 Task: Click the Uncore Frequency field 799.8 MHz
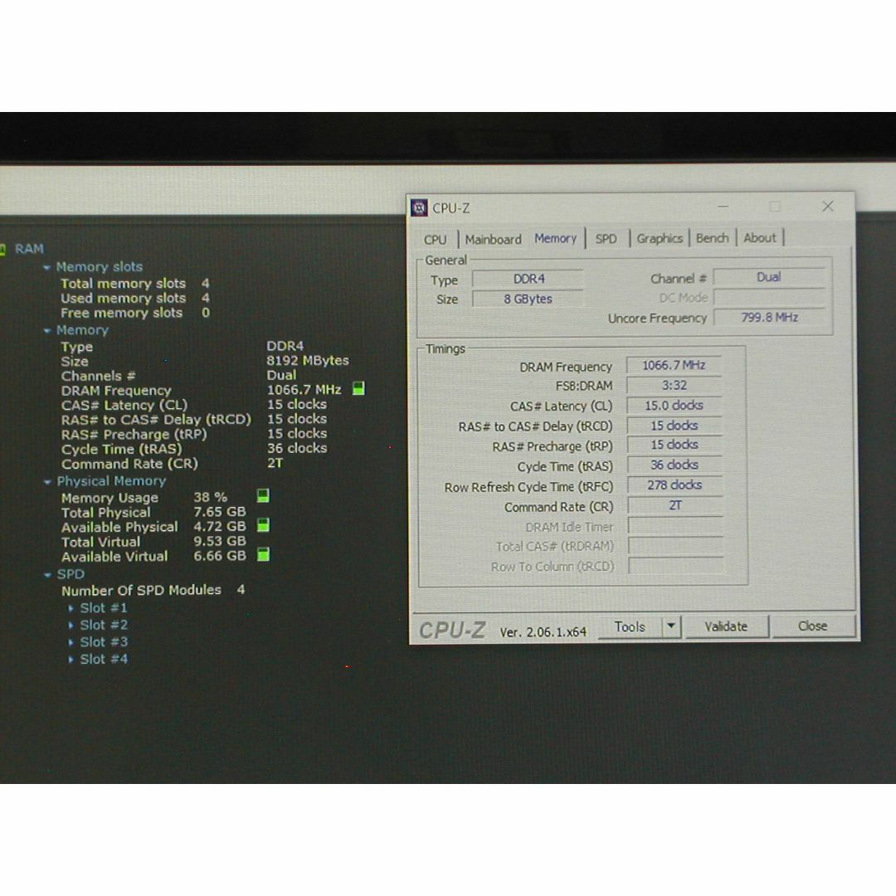(x=768, y=317)
